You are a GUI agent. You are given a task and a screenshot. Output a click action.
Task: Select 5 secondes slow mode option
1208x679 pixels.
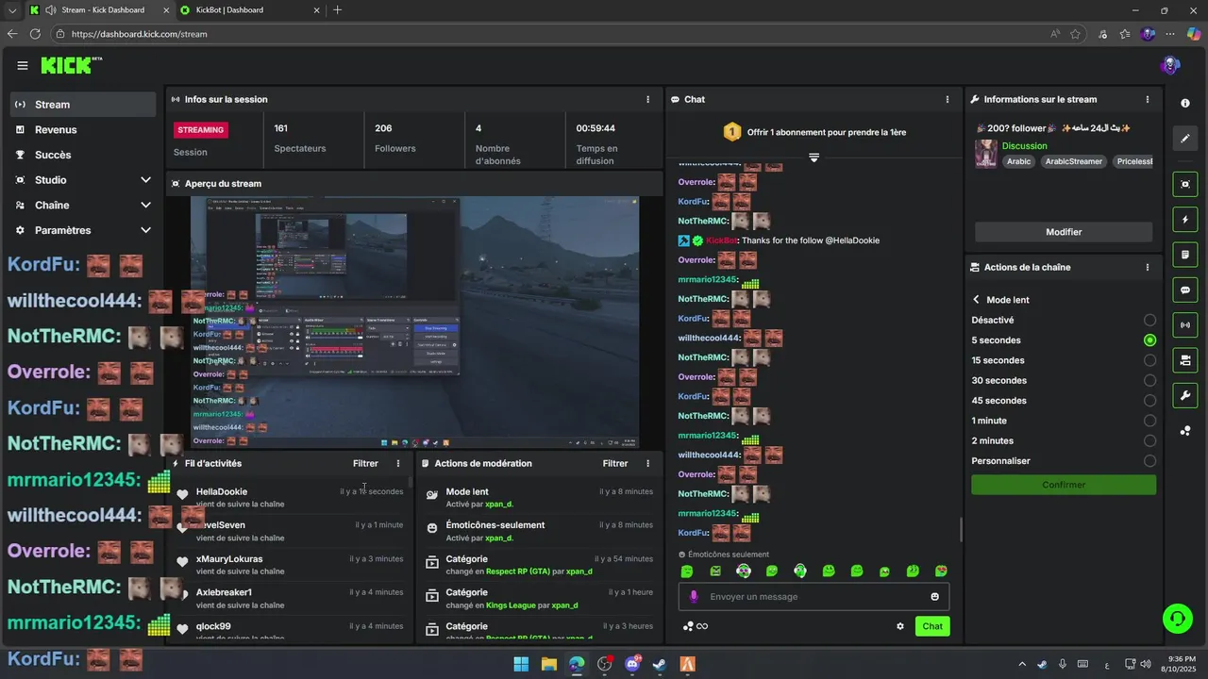coord(1064,340)
